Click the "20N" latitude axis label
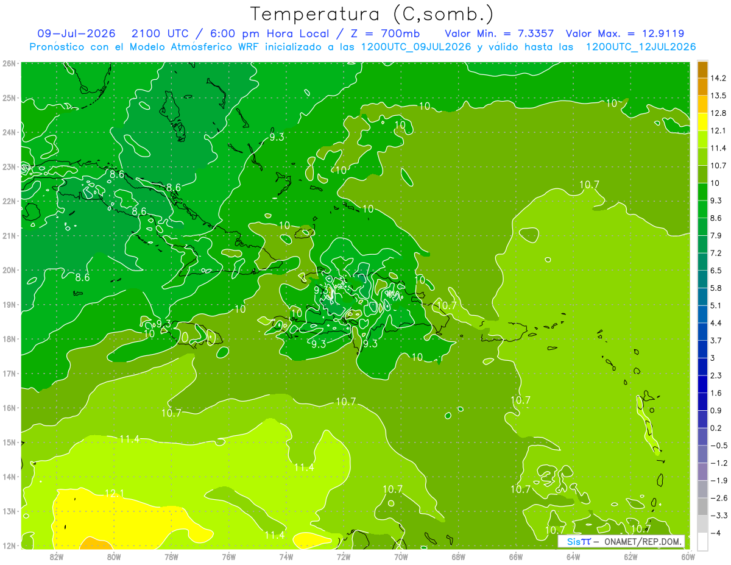 (9, 270)
